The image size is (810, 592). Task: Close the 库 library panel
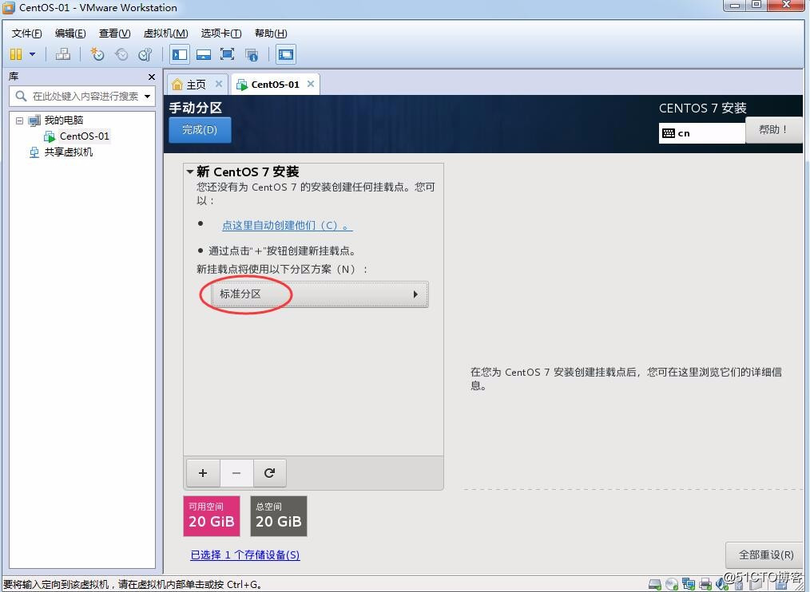151,77
